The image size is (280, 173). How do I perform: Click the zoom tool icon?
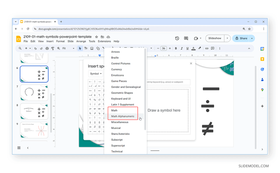click(x=59, y=48)
